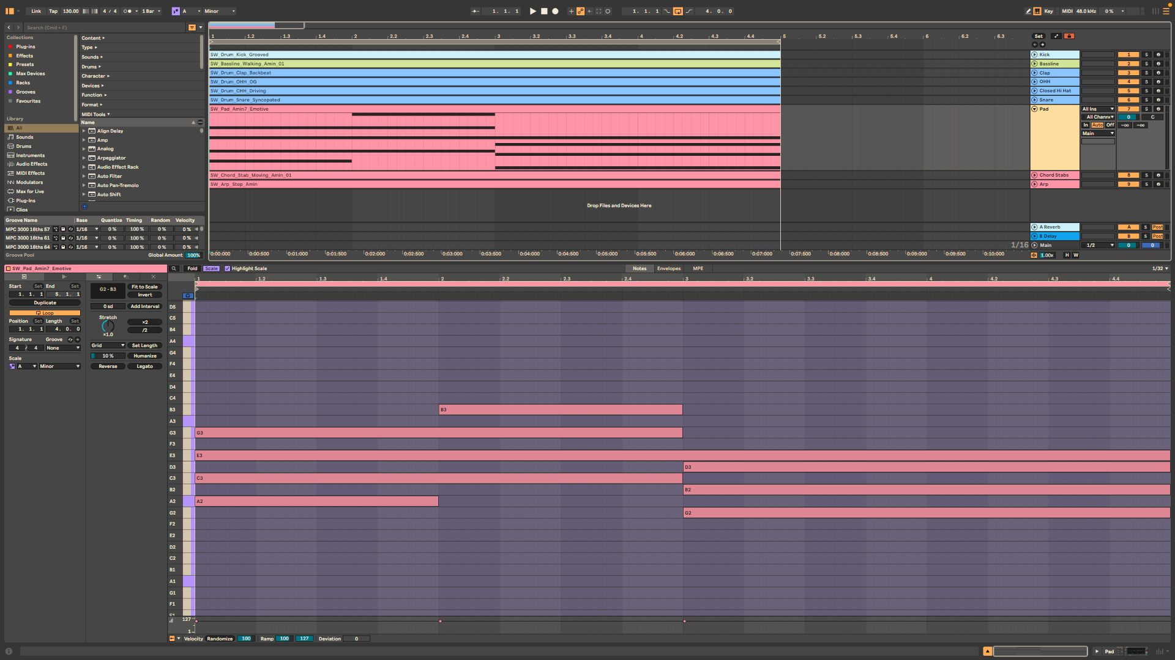Solo the Bassline track
This screenshot has width=1175, height=660.
[1147, 64]
